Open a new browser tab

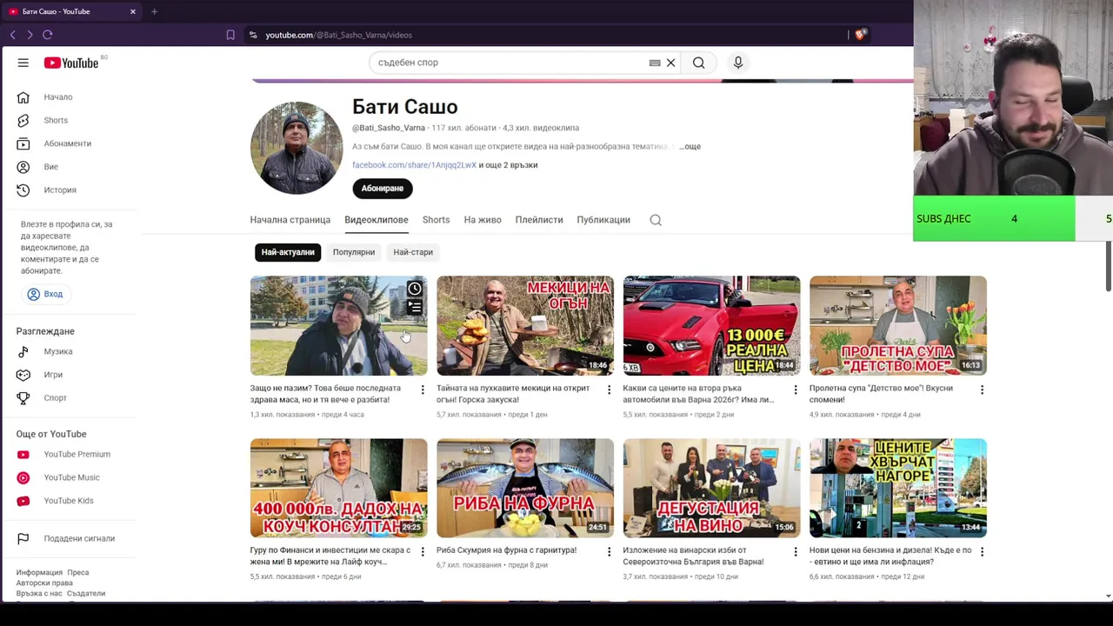click(x=154, y=11)
